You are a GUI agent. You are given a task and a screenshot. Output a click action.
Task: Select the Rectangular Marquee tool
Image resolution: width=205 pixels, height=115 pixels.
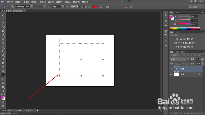tap(3, 20)
